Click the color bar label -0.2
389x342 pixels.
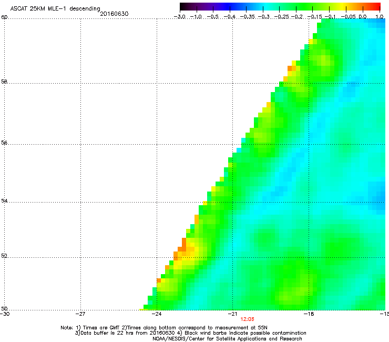297,17
